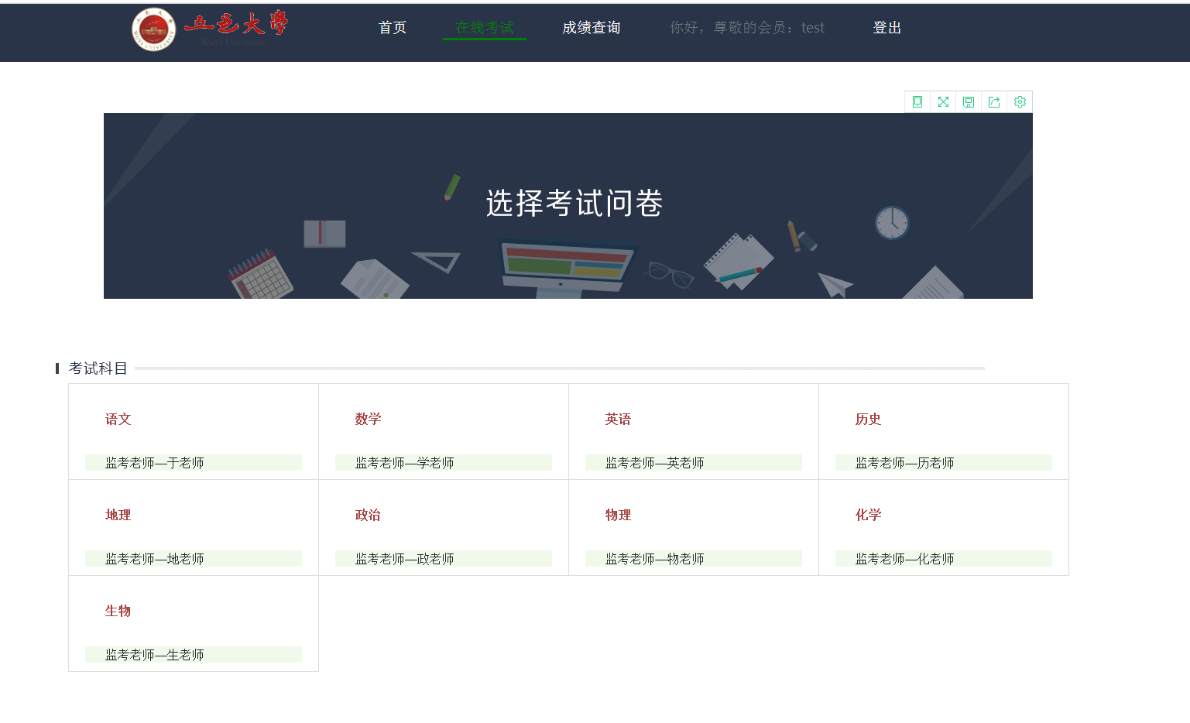1190x723 pixels.
Task: Select the 物理 exam subject
Action: [619, 516]
